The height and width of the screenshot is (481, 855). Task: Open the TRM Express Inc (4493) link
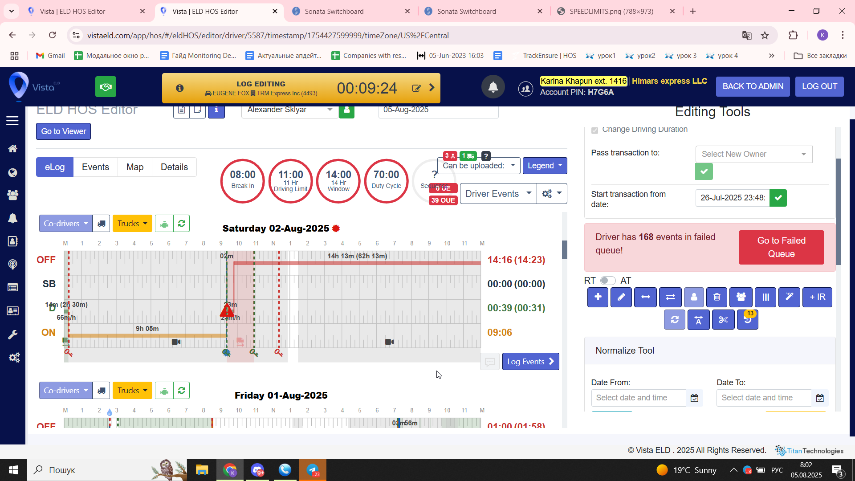click(287, 94)
